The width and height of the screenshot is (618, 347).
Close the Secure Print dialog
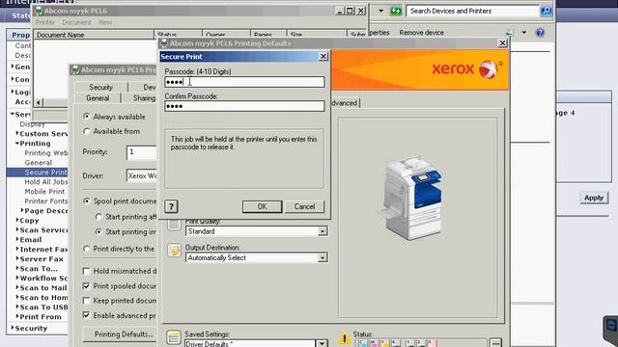pos(323,57)
